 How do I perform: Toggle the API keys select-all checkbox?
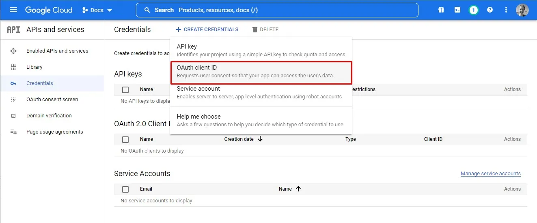[x=125, y=89]
